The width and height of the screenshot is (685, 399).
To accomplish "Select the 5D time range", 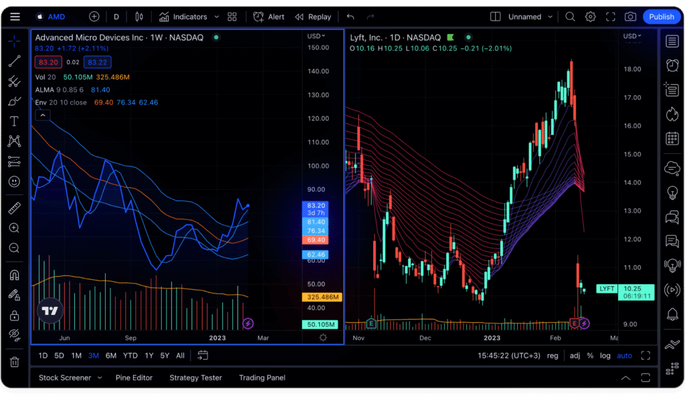I will pyautogui.click(x=59, y=356).
